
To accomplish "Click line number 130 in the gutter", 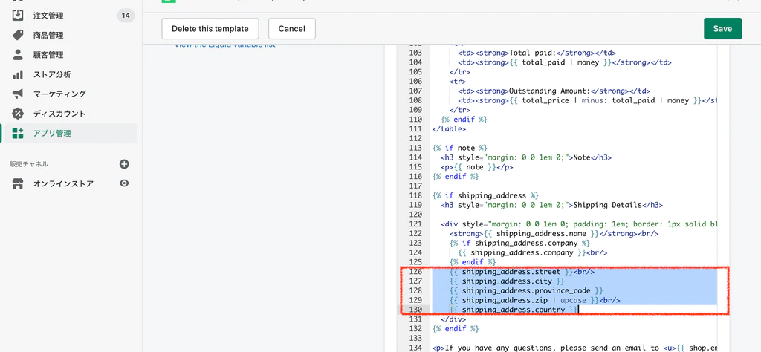I will 415,310.
